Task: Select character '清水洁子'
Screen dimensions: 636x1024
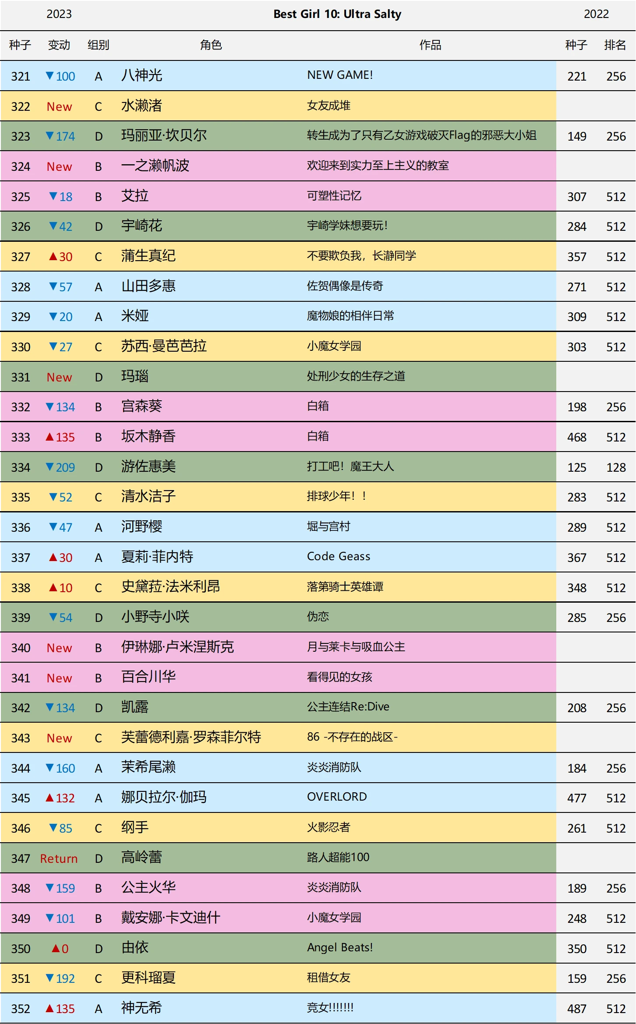Action: coord(148,497)
